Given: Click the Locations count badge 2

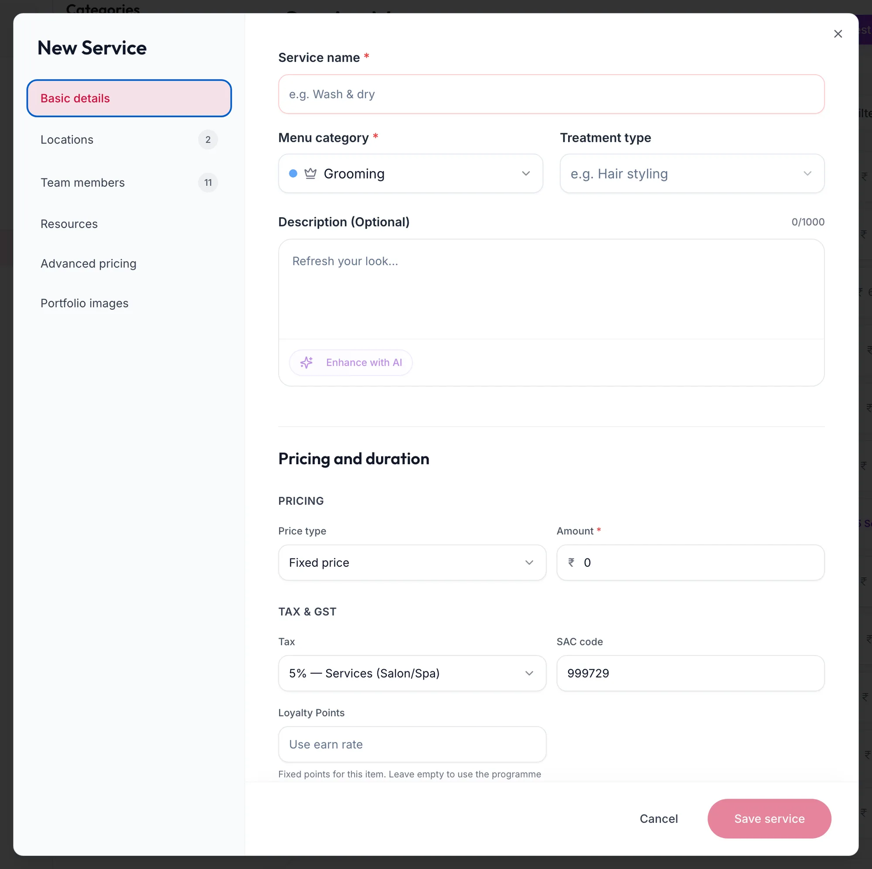Looking at the screenshot, I should coord(208,140).
